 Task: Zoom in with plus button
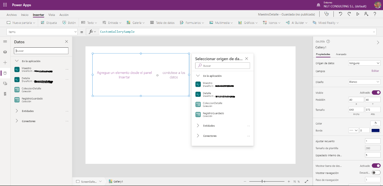pos(289,182)
